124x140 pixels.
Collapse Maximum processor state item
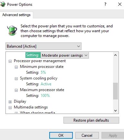coord(16,90)
